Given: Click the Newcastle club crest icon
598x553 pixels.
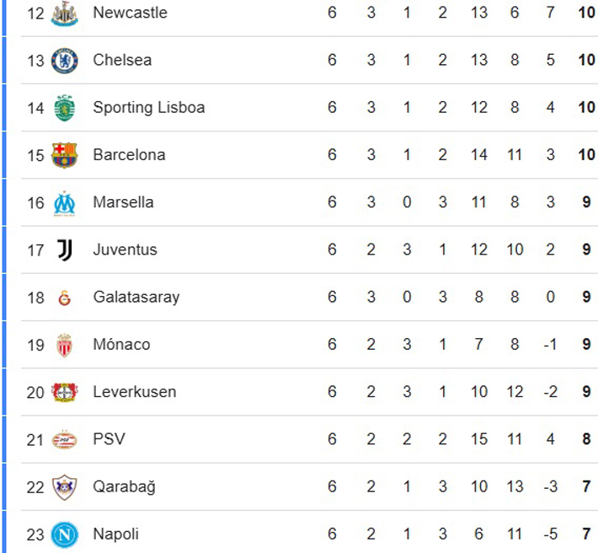Looking at the screenshot, I should (64, 14).
